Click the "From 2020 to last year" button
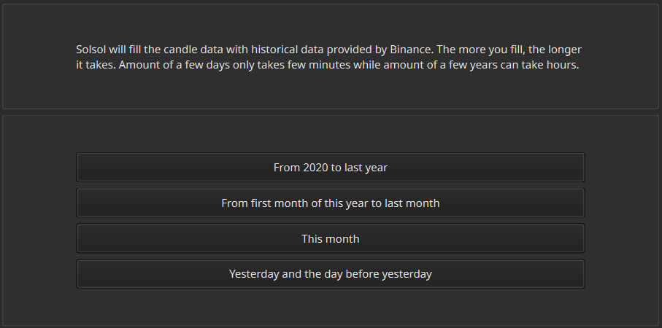The width and height of the screenshot is (662, 328). 330,168
